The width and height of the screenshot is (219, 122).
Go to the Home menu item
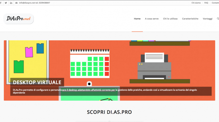pos(137,19)
